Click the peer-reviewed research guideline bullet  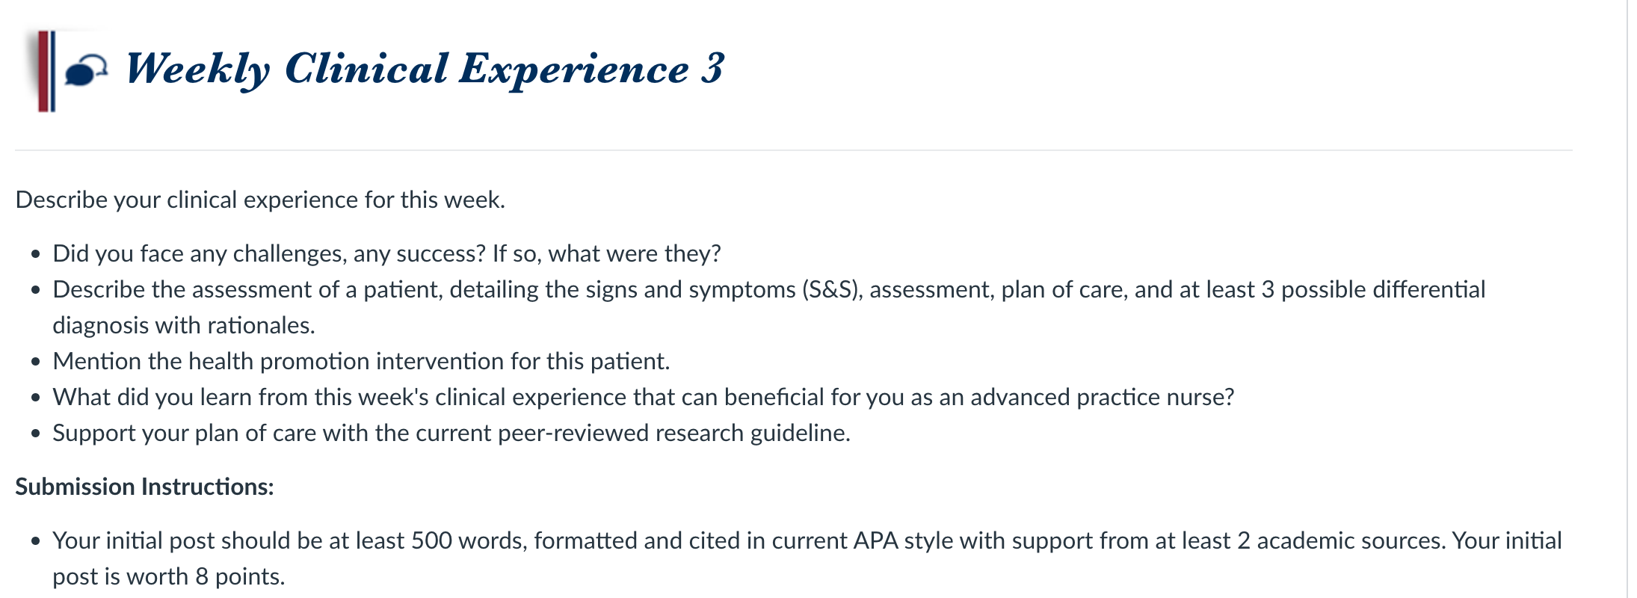pyautogui.click(x=451, y=433)
